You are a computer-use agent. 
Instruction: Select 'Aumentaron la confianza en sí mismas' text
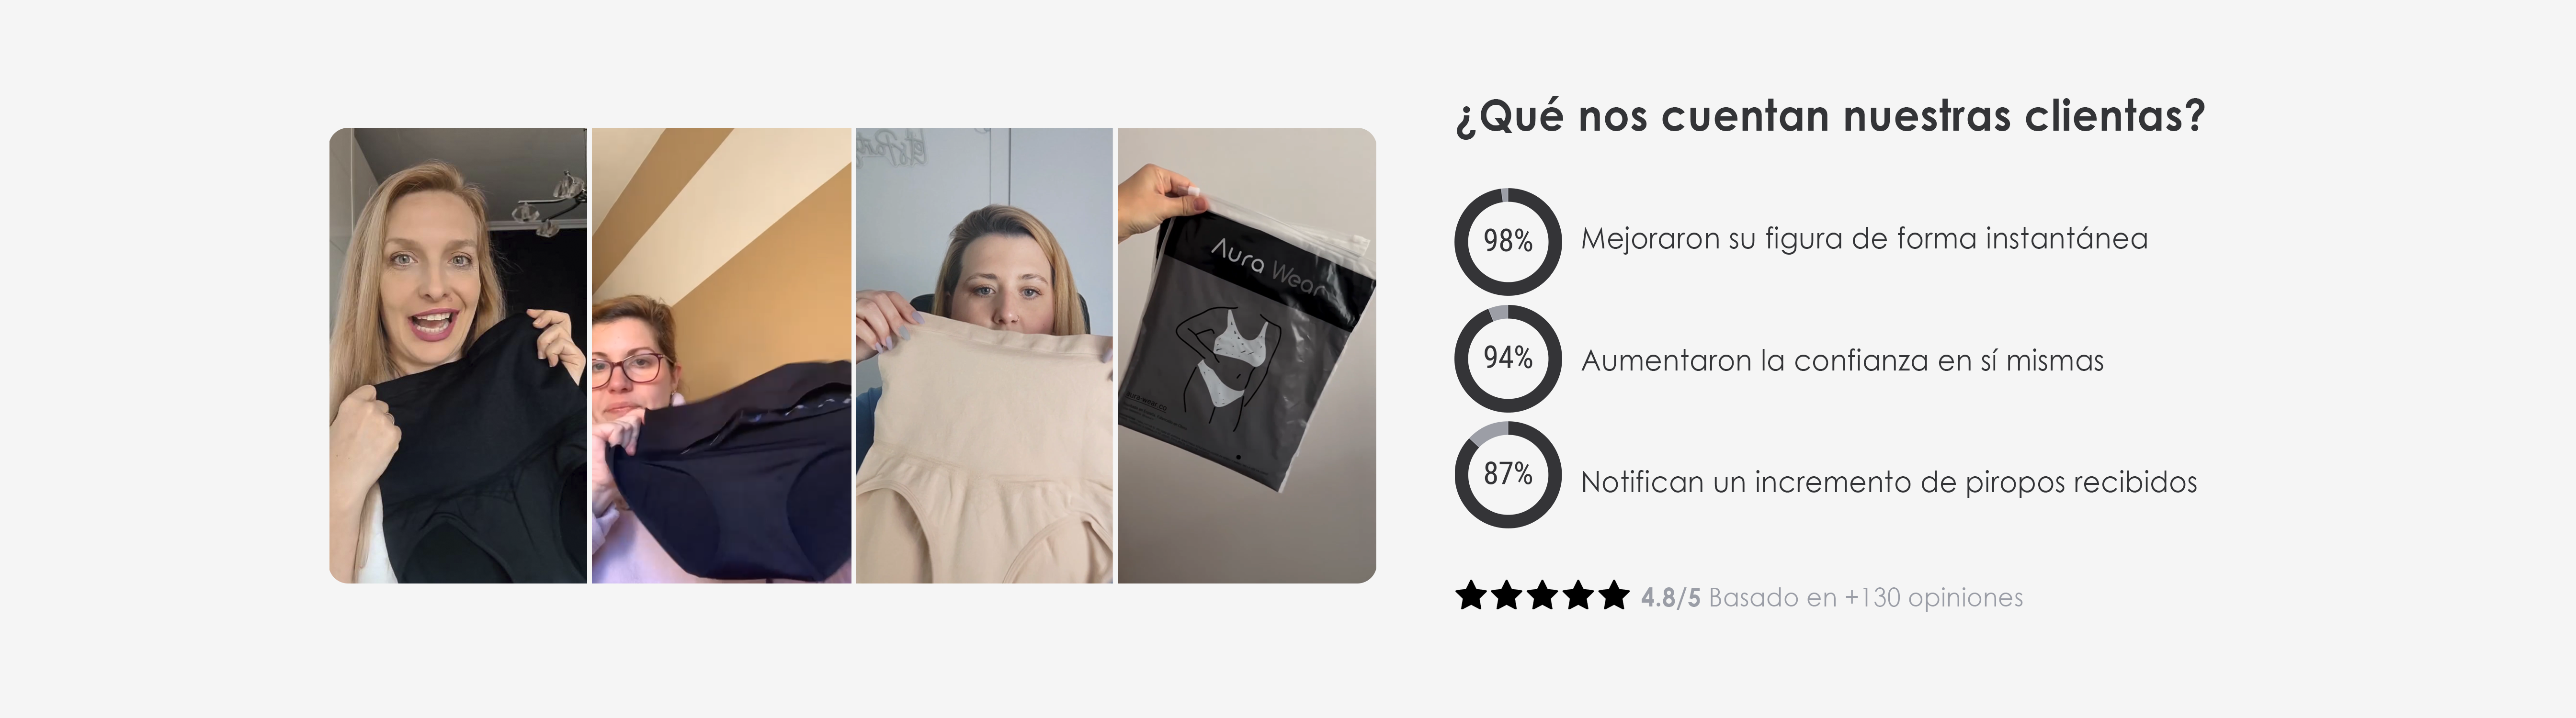[x=1842, y=361]
